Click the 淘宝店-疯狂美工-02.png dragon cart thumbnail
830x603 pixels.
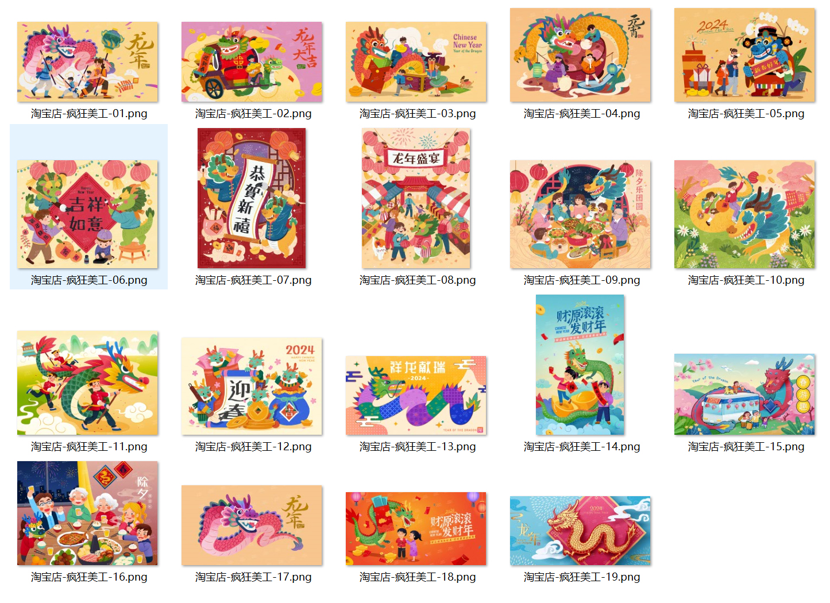(x=252, y=62)
